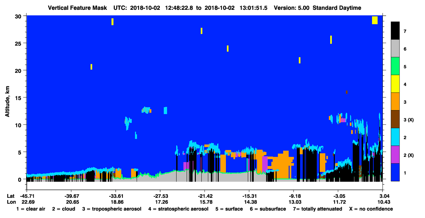
Task: Click legend text '1 = clear air'
Action: coord(31,209)
